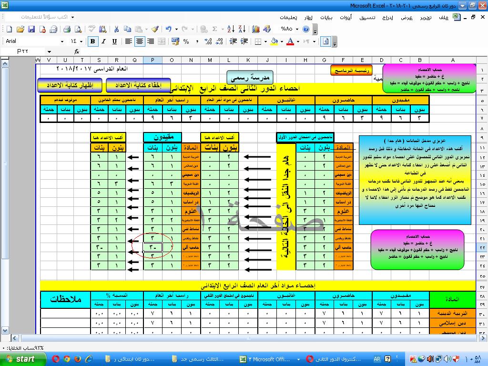Click the Increase Decimal icon

pyautogui.click(x=207, y=41)
